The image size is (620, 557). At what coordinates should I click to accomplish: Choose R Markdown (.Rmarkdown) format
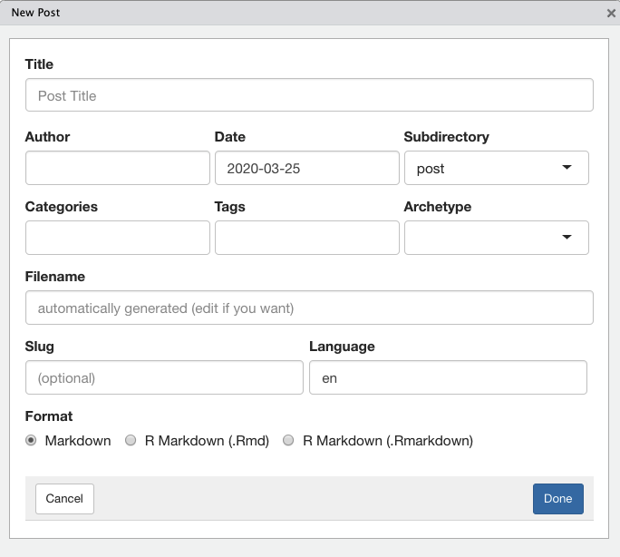click(288, 440)
